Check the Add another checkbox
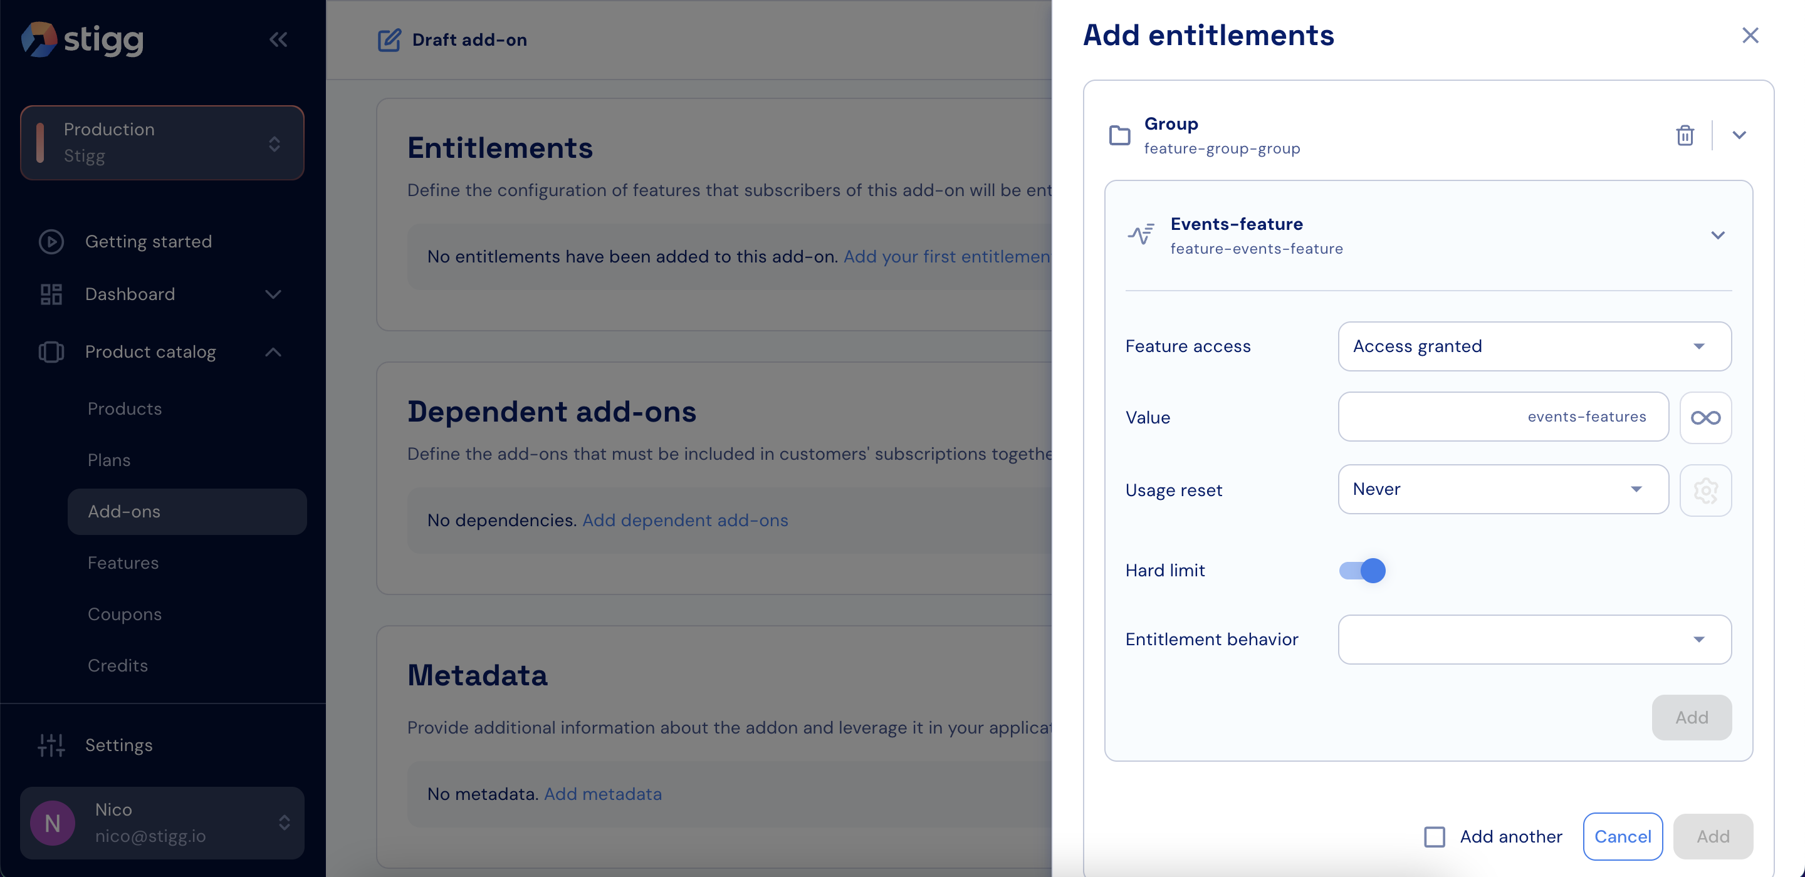 coord(1435,836)
